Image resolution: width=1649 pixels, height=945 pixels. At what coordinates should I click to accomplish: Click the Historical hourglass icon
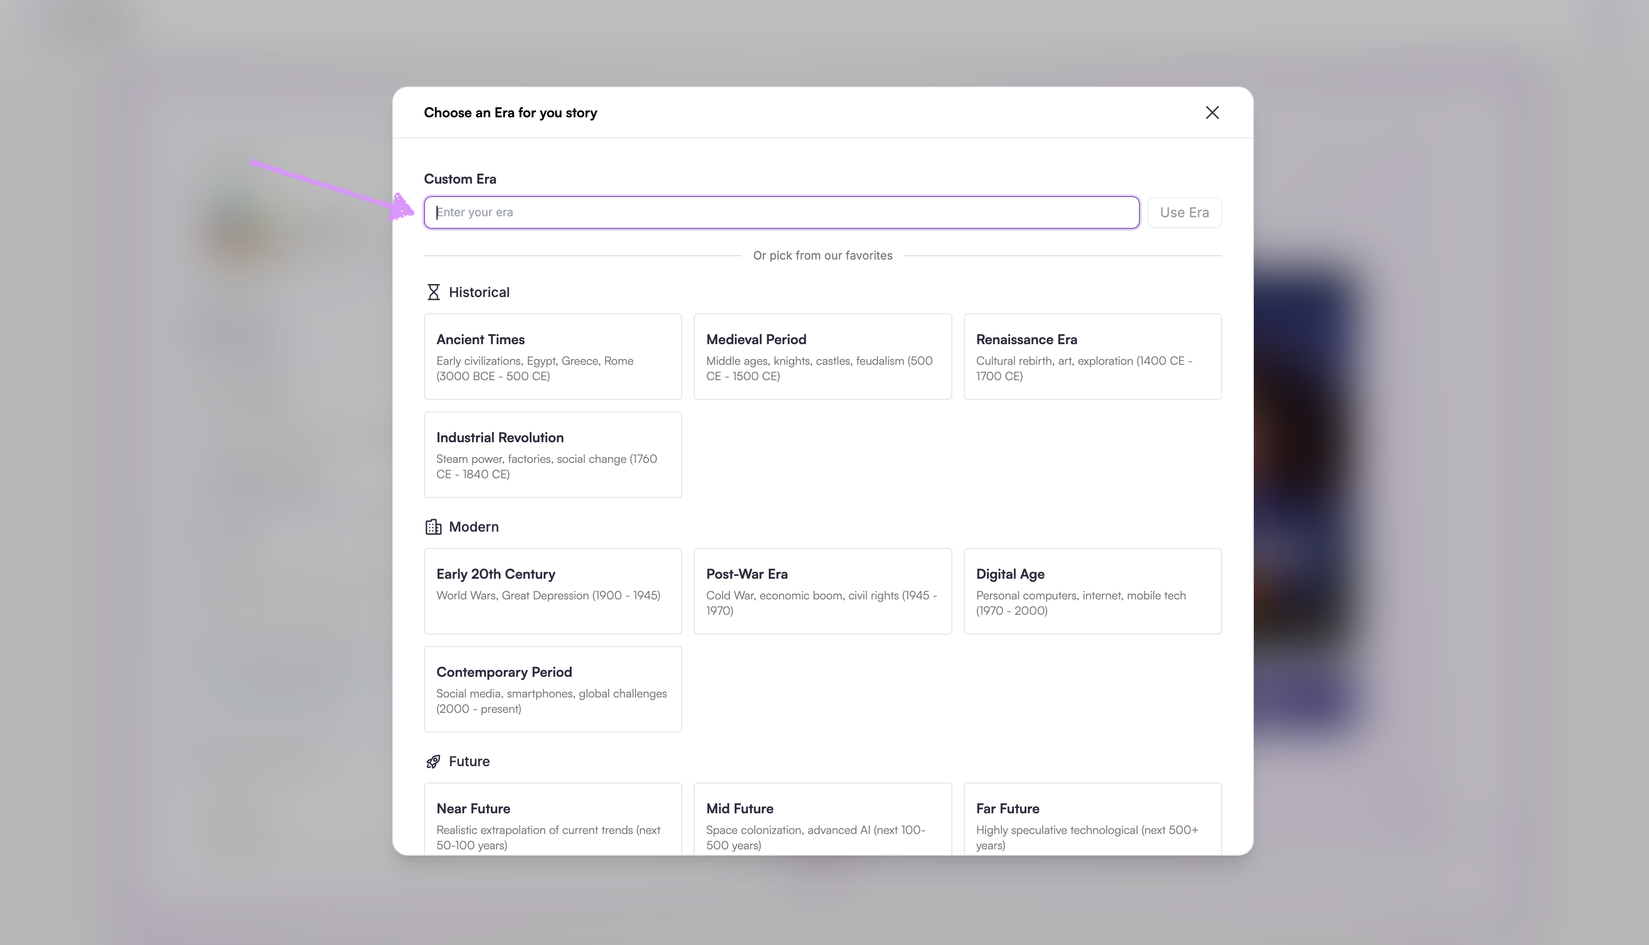(x=433, y=292)
